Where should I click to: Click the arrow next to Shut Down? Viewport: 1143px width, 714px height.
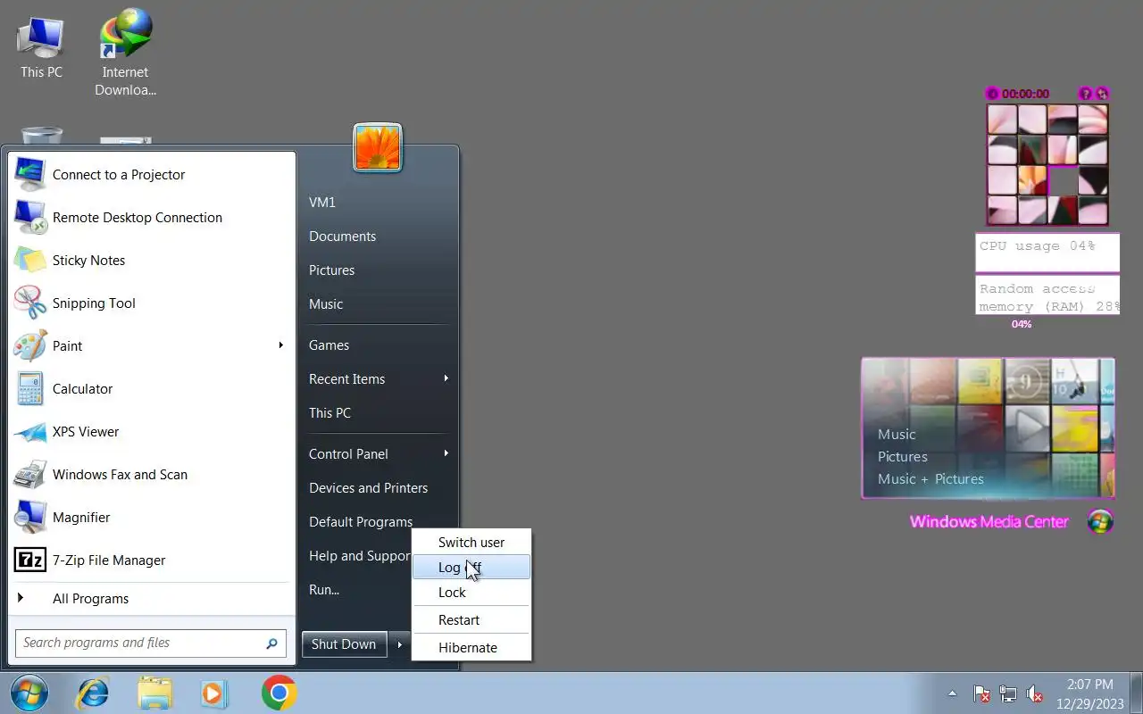coord(400,644)
